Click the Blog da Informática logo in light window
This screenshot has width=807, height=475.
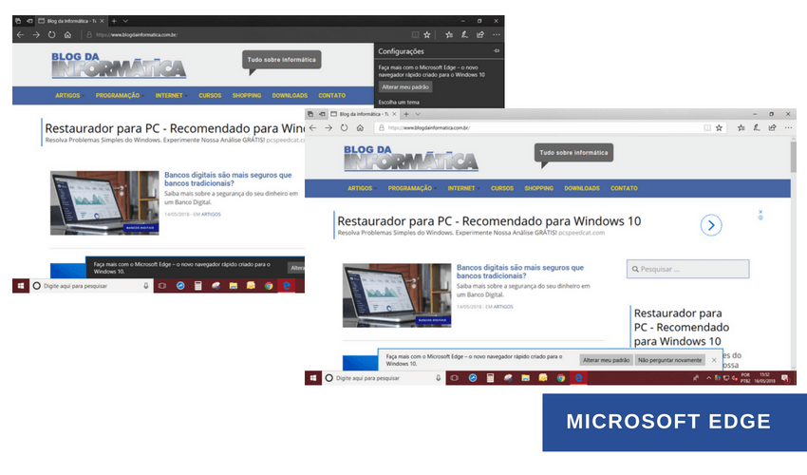[x=411, y=158]
